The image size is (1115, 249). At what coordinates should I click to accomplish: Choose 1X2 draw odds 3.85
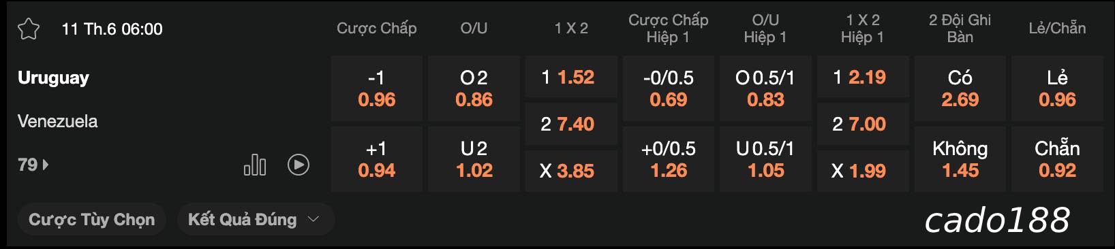[571, 171]
